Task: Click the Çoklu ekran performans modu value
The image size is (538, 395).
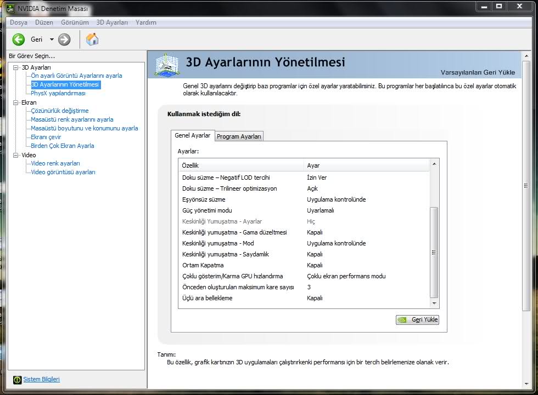Action: point(346,276)
